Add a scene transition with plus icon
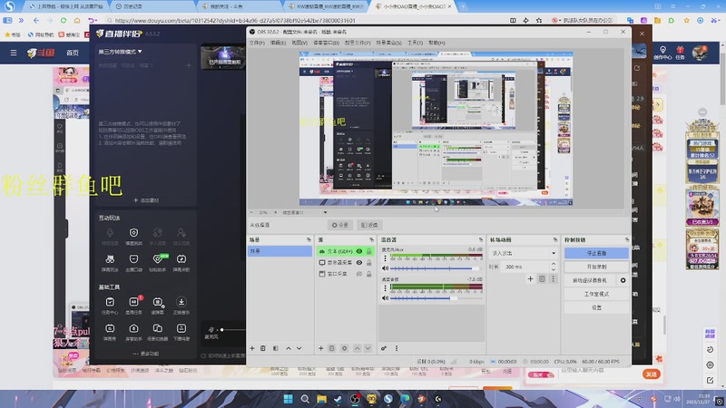The width and height of the screenshot is (726, 408). [x=531, y=279]
